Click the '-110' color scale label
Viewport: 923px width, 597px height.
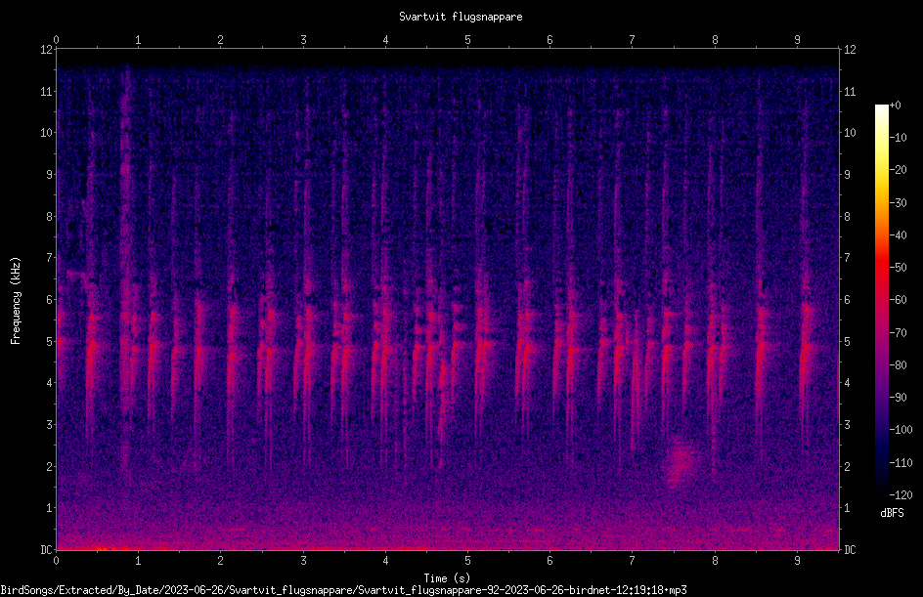901,463
